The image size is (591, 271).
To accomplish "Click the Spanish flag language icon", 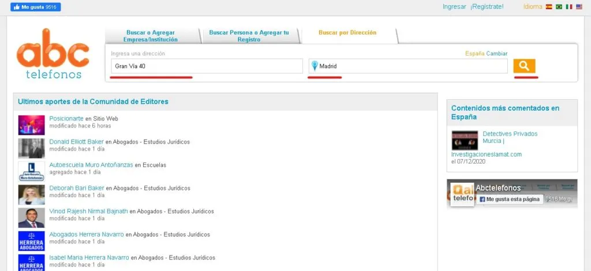I will pyautogui.click(x=548, y=7).
